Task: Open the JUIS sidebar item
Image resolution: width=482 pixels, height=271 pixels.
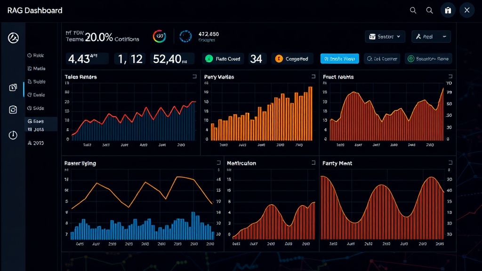Action: (x=36, y=130)
